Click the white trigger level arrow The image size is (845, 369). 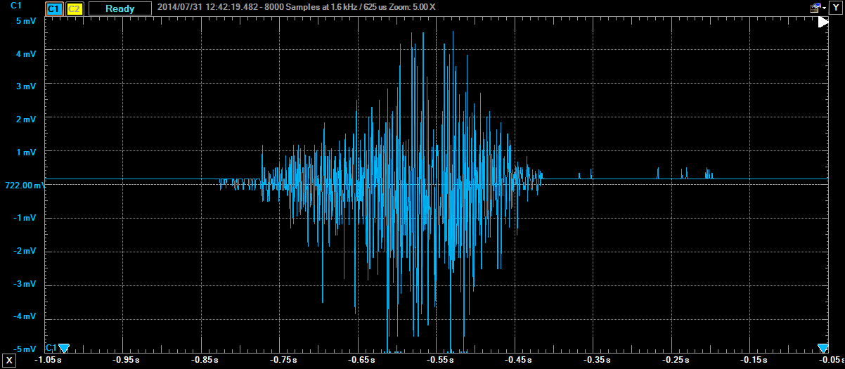point(823,22)
